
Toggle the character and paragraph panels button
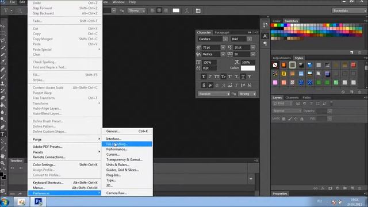[198, 10]
